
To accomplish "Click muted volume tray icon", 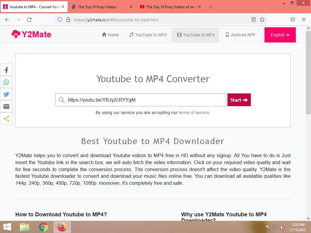I will pos(282,227).
